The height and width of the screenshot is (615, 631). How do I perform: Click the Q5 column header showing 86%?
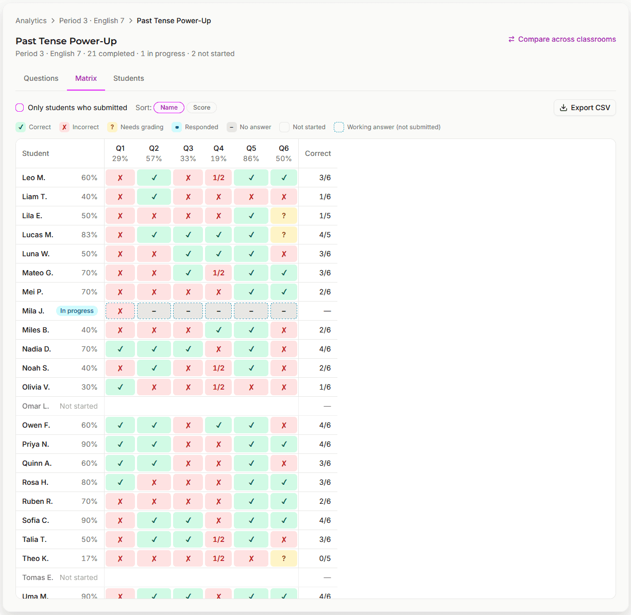point(251,153)
